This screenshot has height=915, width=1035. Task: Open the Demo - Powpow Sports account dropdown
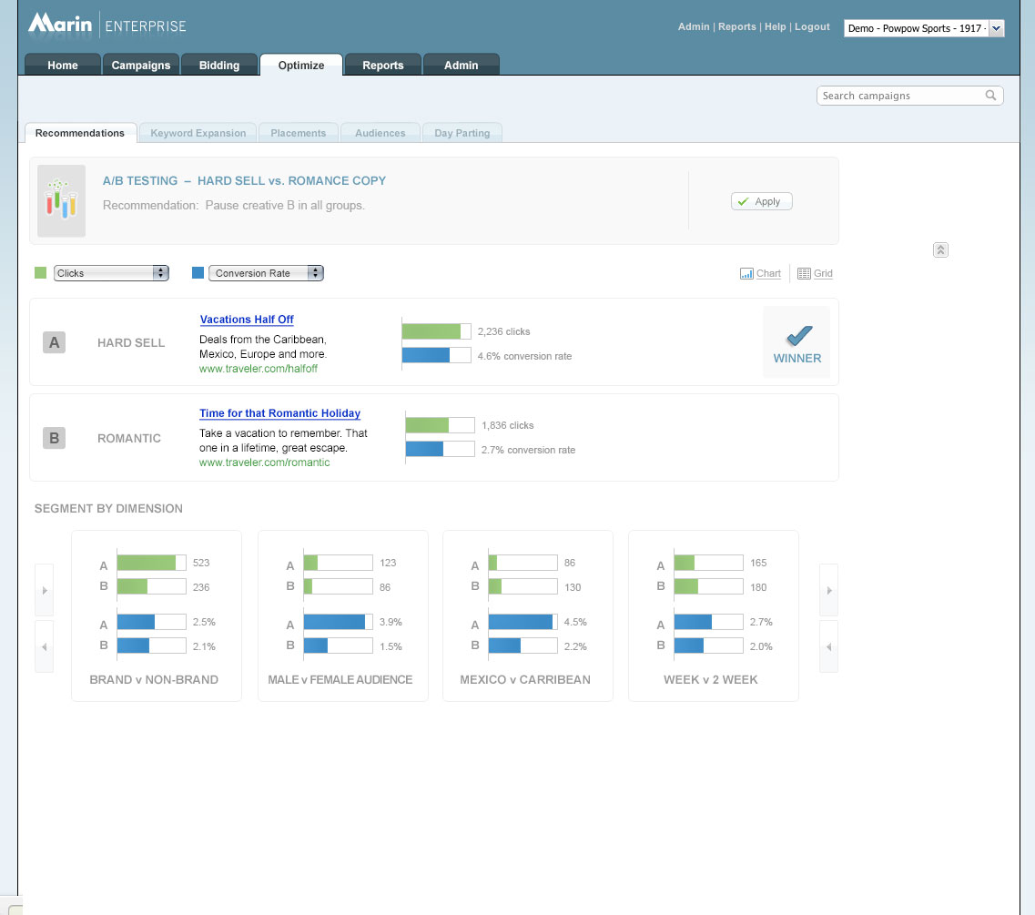coord(923,28)
